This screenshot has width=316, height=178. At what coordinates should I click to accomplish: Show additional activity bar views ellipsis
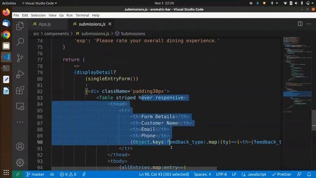point(20,122)
